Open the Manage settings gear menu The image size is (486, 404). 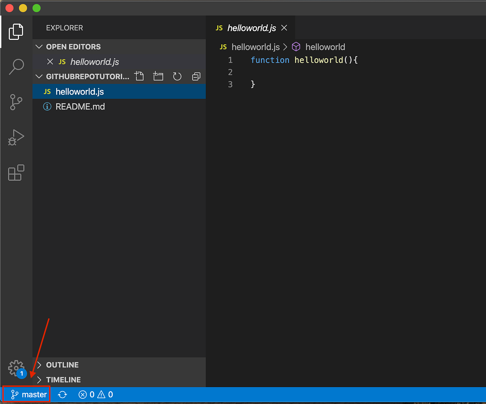[x=16, y=368]
